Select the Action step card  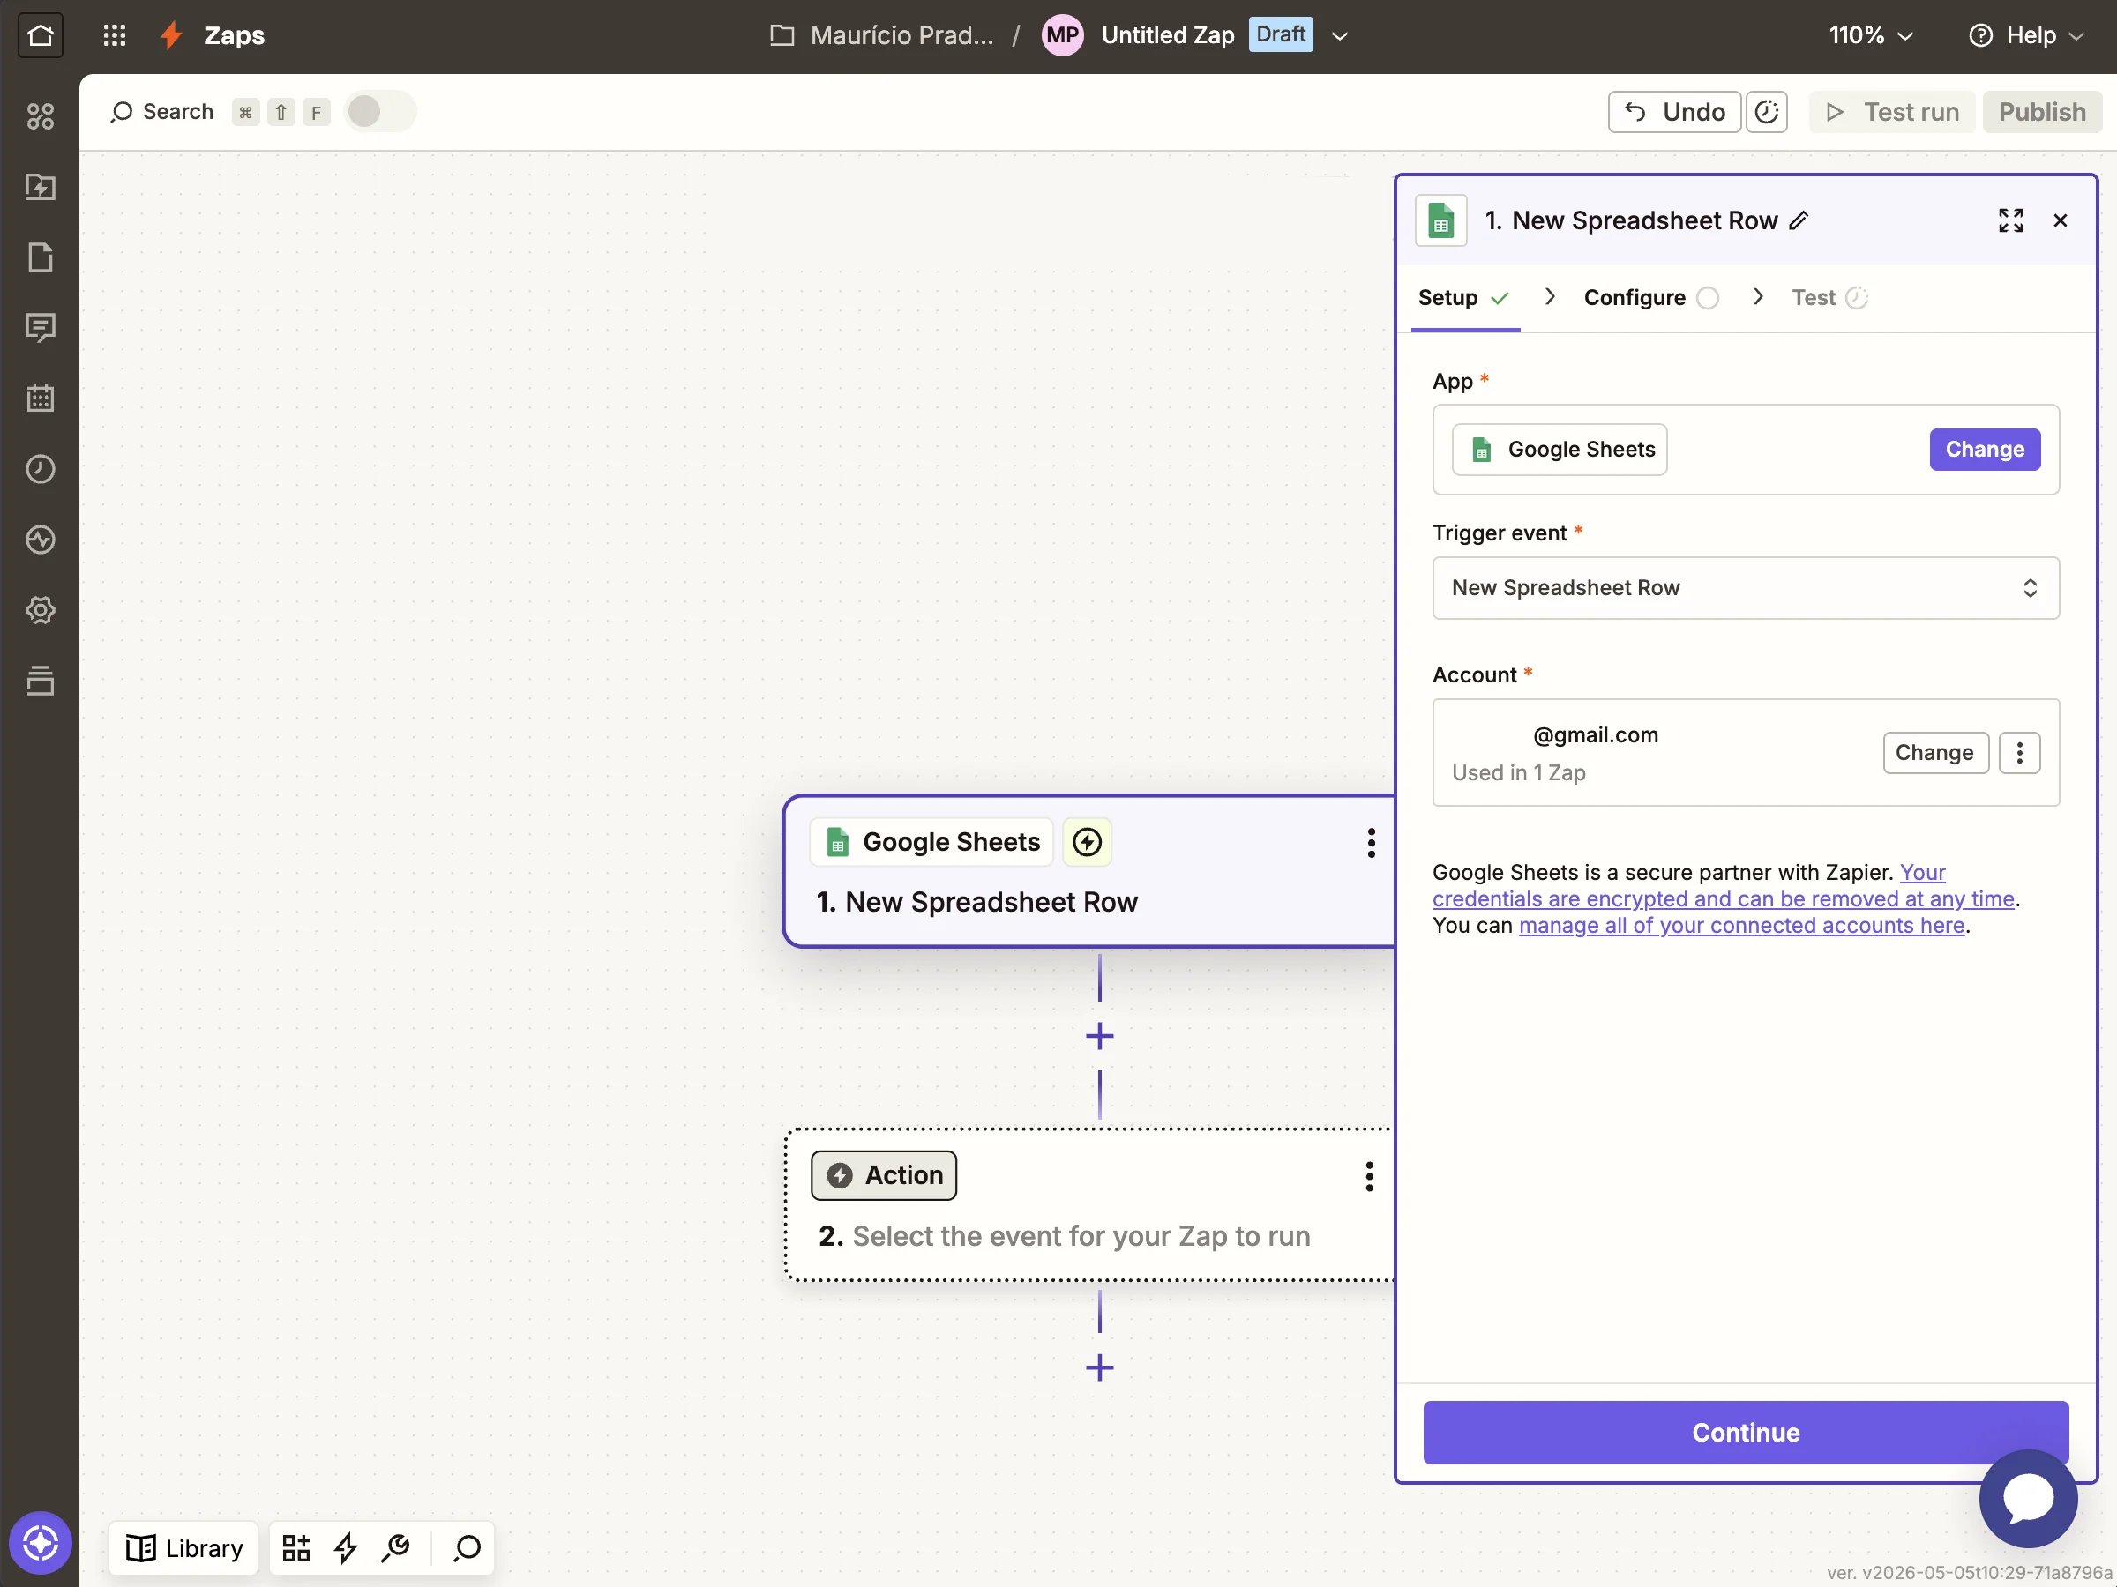[1088, 1204]
